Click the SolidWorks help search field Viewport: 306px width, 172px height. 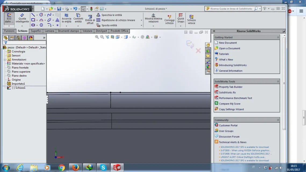[x=232, y=9]
